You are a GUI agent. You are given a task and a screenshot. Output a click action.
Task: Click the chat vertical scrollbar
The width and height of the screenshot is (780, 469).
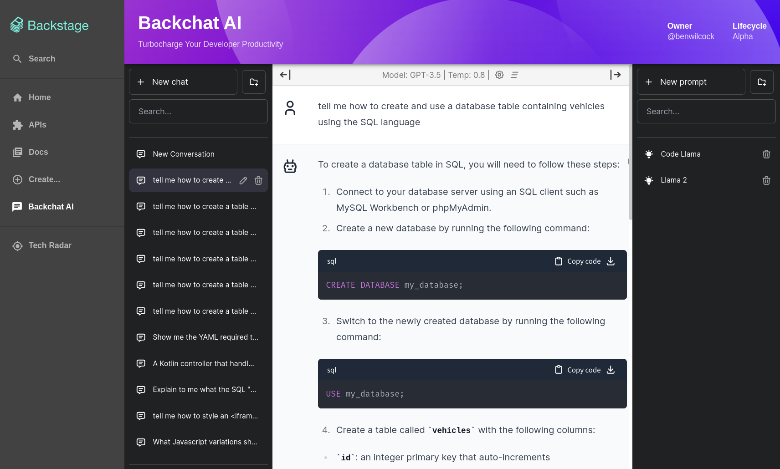coord(631,142)
